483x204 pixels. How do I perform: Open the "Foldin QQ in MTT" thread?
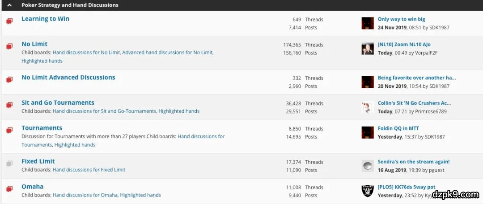point(398,128)
